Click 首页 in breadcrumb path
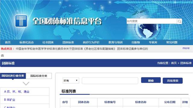The width and height of the screenshot is (193, 108). (174, 63)
